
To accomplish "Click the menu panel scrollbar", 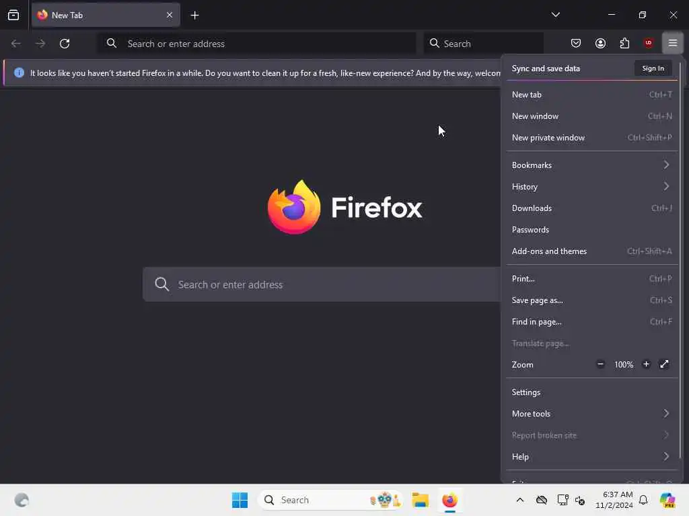I will (x=680, y=260).
